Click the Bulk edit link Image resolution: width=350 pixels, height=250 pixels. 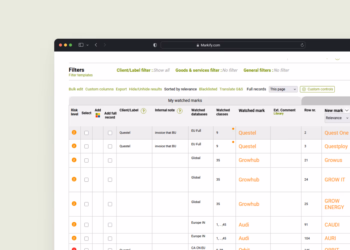point(76,89)
